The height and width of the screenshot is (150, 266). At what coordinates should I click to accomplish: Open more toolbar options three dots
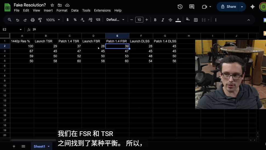click(x=216, y=20)
